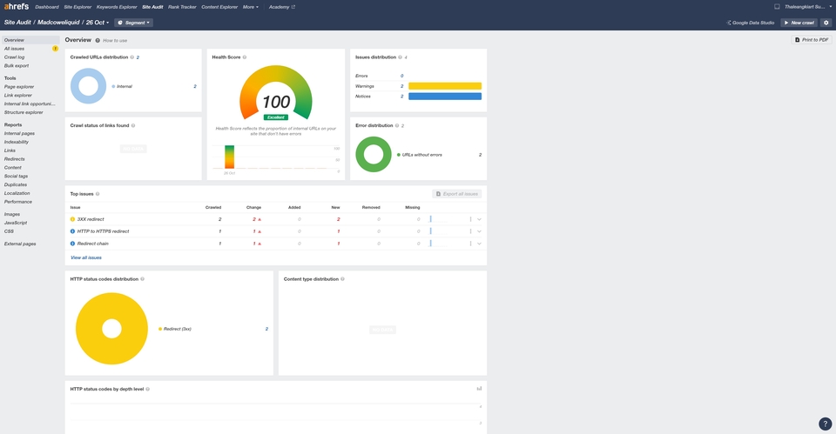
Task: Click the Content type distribution info icon
Action: click(342, 279)
